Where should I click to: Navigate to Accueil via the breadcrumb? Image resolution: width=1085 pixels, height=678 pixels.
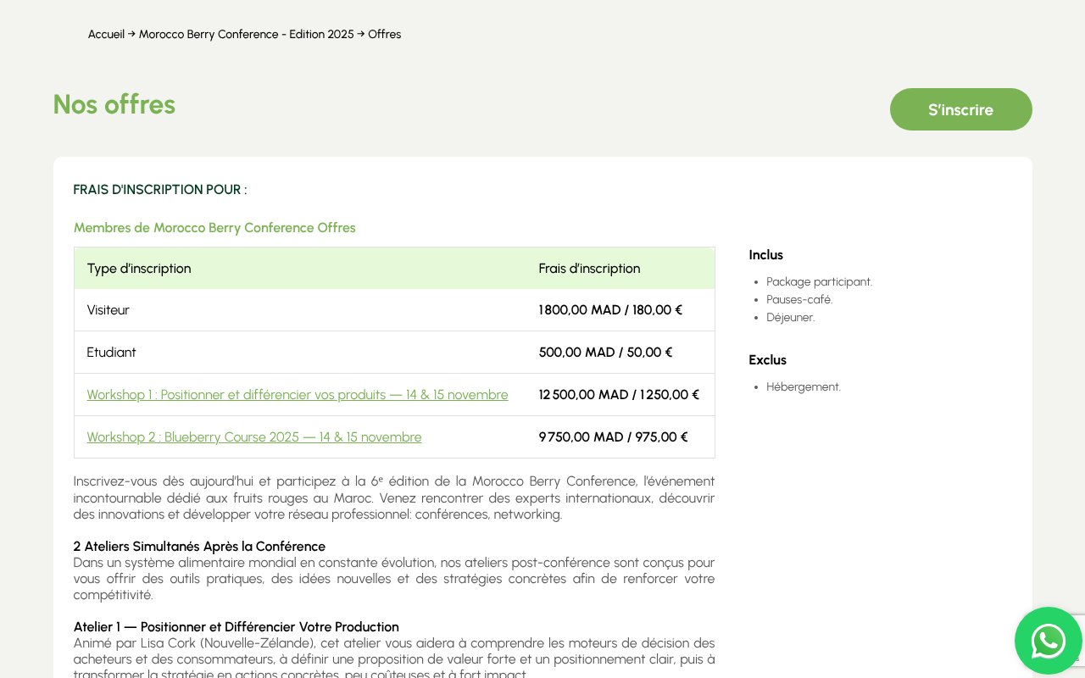click(x=106, y=34)
